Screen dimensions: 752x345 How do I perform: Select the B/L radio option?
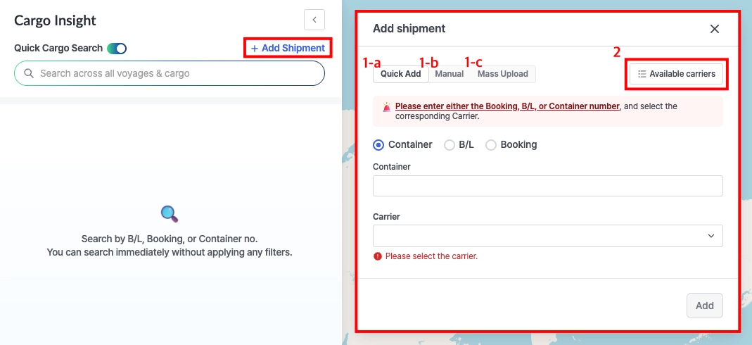[x=450, y=144]
